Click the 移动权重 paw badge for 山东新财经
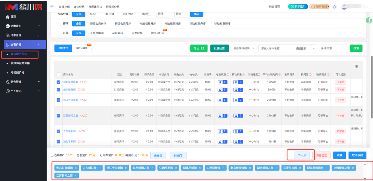The height and width of the screenshot is (181, 373). coord(238,90)
